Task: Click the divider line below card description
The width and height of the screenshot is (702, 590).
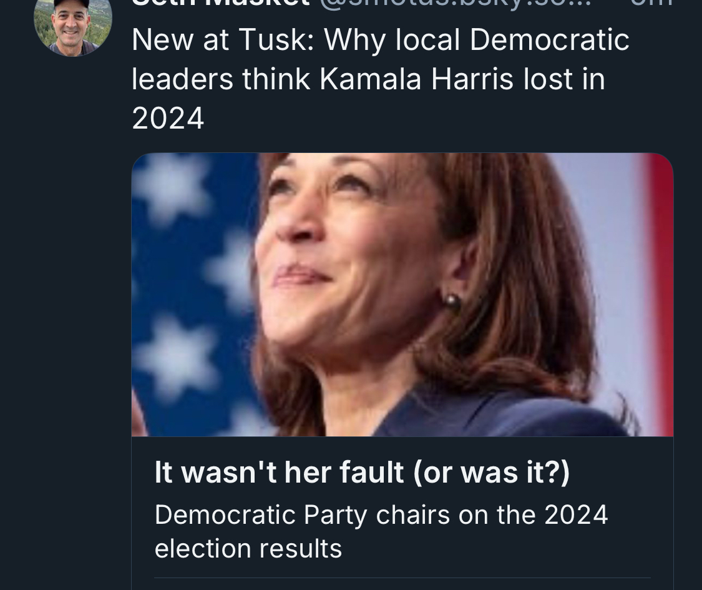Action: (402, 578)
